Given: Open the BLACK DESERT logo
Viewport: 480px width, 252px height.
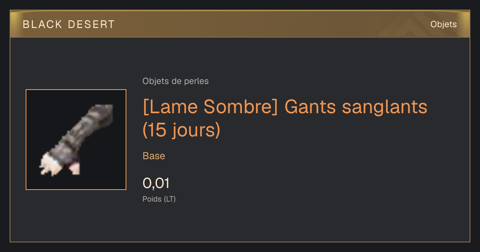Looking at the screenshot, I should click(x=69, y=24).
